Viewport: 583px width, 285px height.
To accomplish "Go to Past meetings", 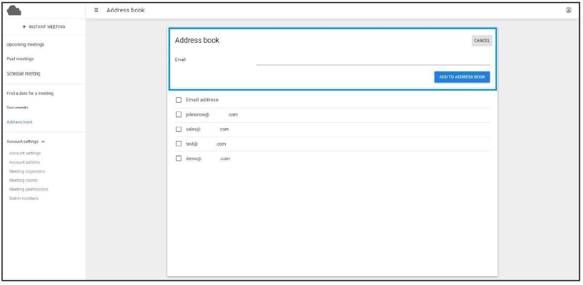I will click(x=20, y=59).
